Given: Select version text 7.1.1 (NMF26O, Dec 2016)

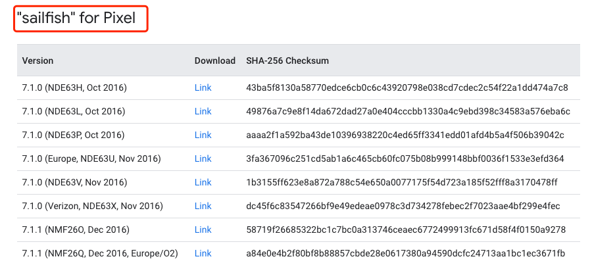Looking at the screenshot, I should [76, 229].
